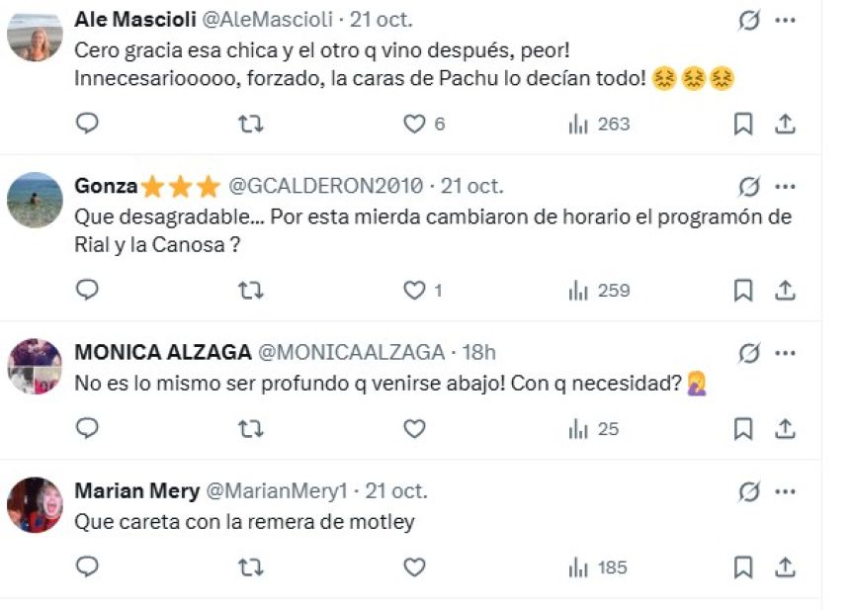Viewport: 852px width, 610px height.
Task: Retweet Ale Mascioli's post
Action: 251,124
